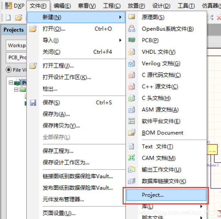
Task: Choose 保存为(A)... menu entry
Action: coord(76,114)
